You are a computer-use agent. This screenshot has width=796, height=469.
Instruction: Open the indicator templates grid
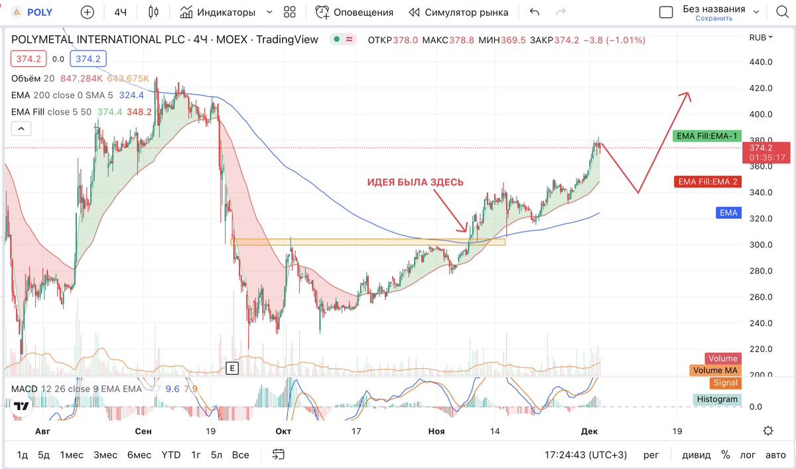(289, 13)
